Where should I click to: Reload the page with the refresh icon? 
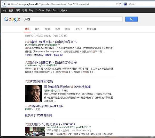[x=120, y=4]
